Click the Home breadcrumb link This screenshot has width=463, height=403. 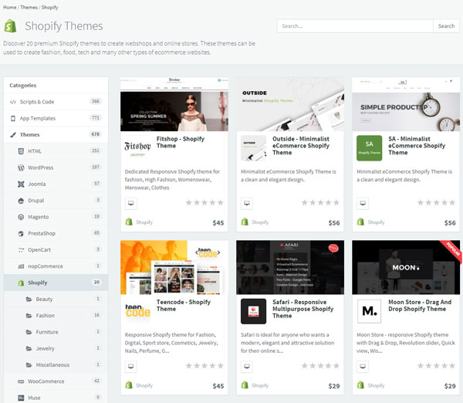pos(10,8)
